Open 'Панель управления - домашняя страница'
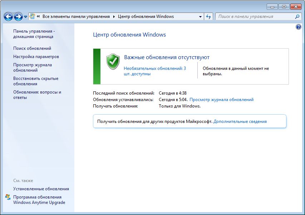 [34, 34]
